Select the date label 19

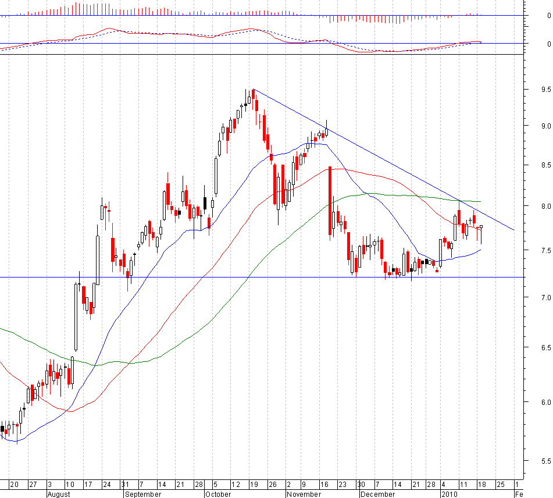click(254, 484)
